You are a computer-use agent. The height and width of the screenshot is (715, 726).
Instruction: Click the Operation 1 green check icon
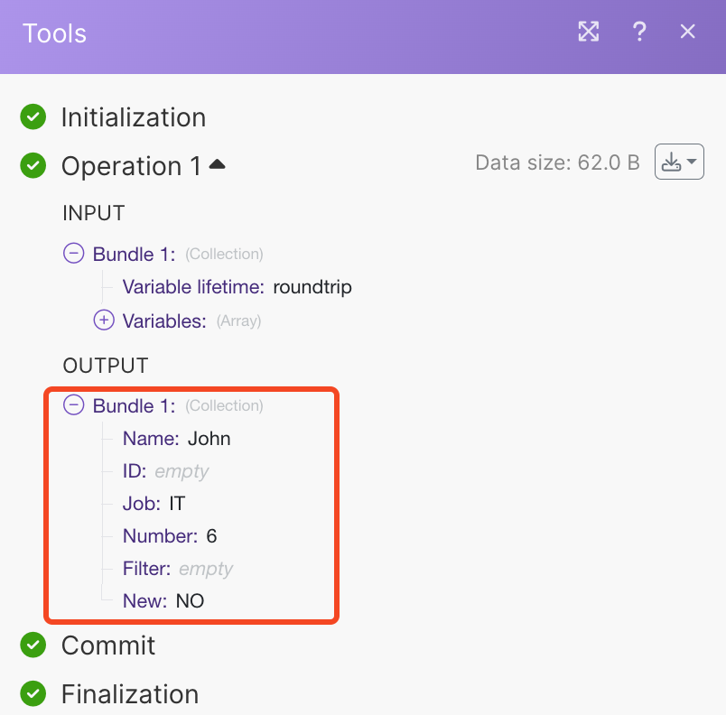[33, 165]
